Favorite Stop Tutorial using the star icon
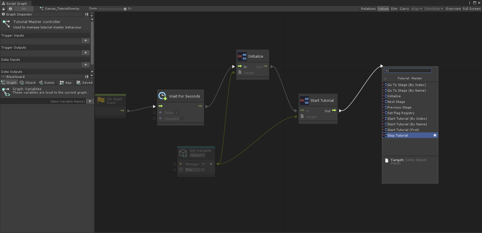This screenshot has width=482, height=233. tap(435, 135)
